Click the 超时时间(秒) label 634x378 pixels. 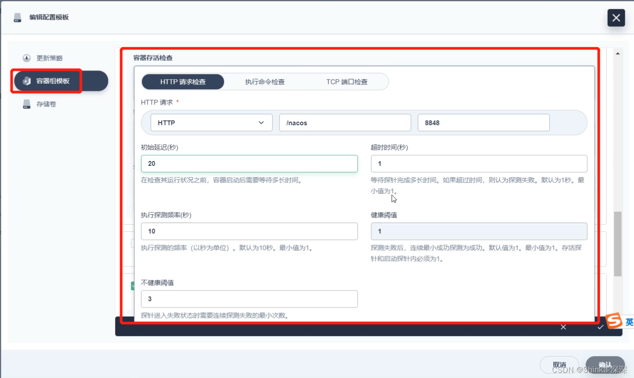[389, 147]
